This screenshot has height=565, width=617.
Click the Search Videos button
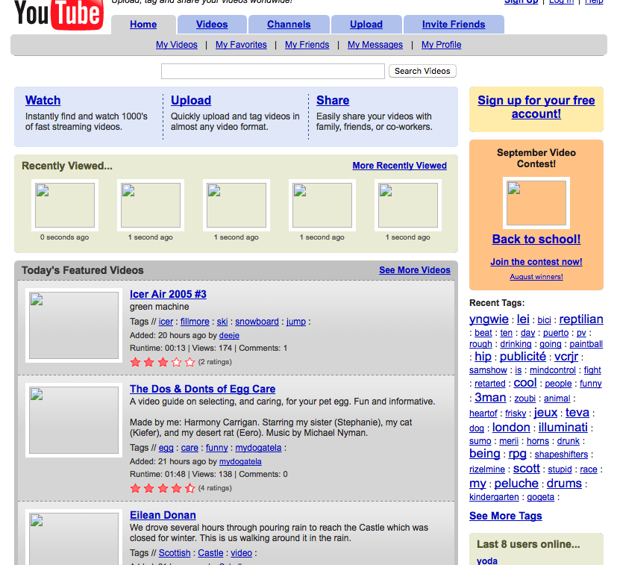point(422,71)
